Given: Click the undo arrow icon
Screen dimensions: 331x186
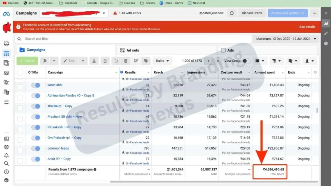Looking at the screenshot, I should (116, 61).
